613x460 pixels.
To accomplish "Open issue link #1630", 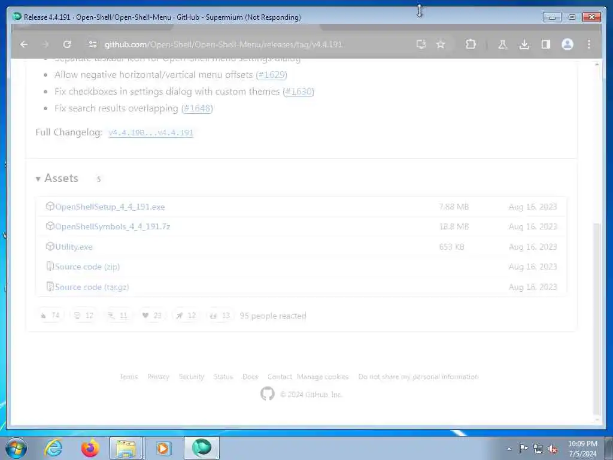I will (x=298, y=92).
